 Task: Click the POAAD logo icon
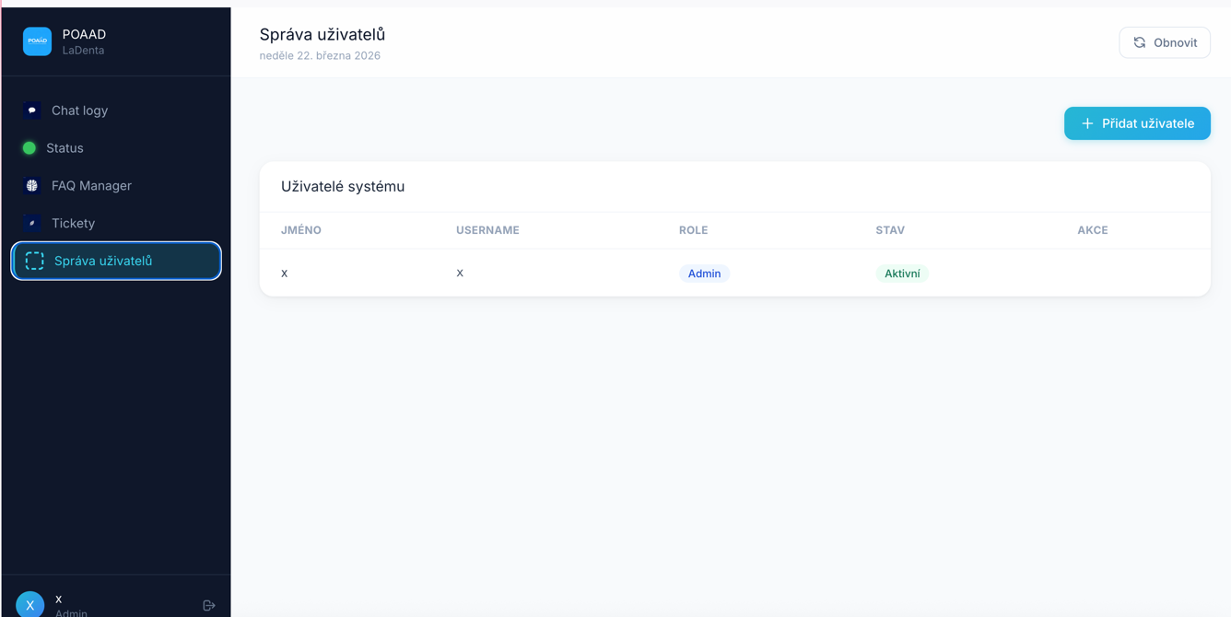[37, 41]
